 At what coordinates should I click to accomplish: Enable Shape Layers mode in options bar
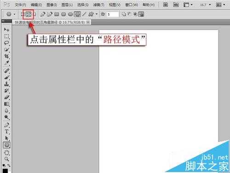pos(23,14)
